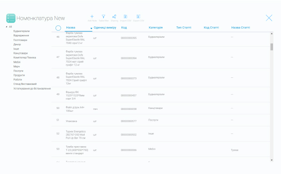The image size is (281, 174).
Task: Open the Table filter funnel icon
Action: [104, 17]
